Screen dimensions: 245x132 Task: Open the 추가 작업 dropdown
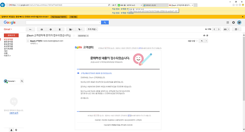pos(92,29)
